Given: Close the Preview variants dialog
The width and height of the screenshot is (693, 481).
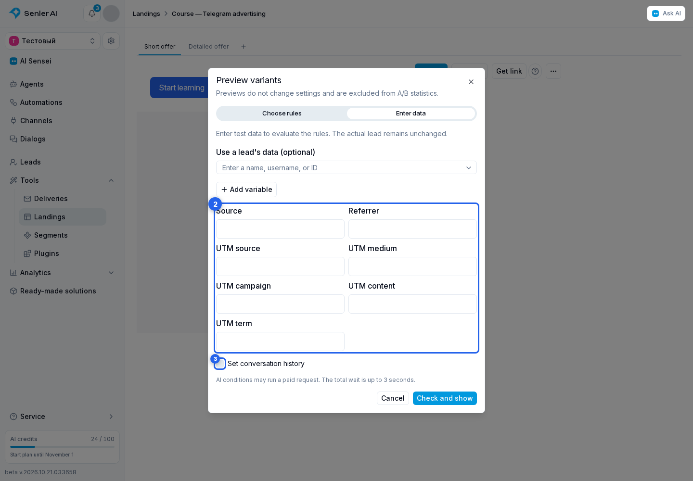Looking at the screenshot, I should click(x=471, y=82).
